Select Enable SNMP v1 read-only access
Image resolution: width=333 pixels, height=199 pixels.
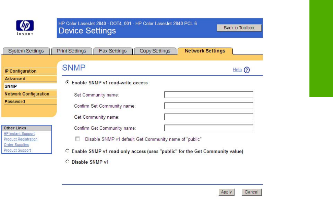point(67,151)
